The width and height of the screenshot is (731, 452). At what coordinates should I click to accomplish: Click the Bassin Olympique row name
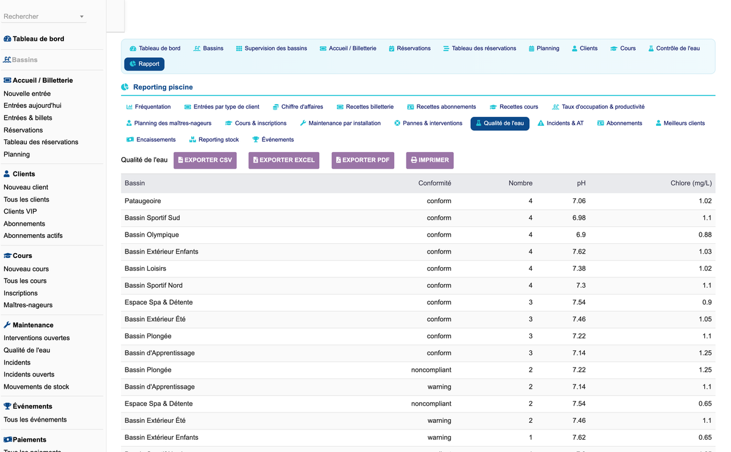[x=152, y=235]
